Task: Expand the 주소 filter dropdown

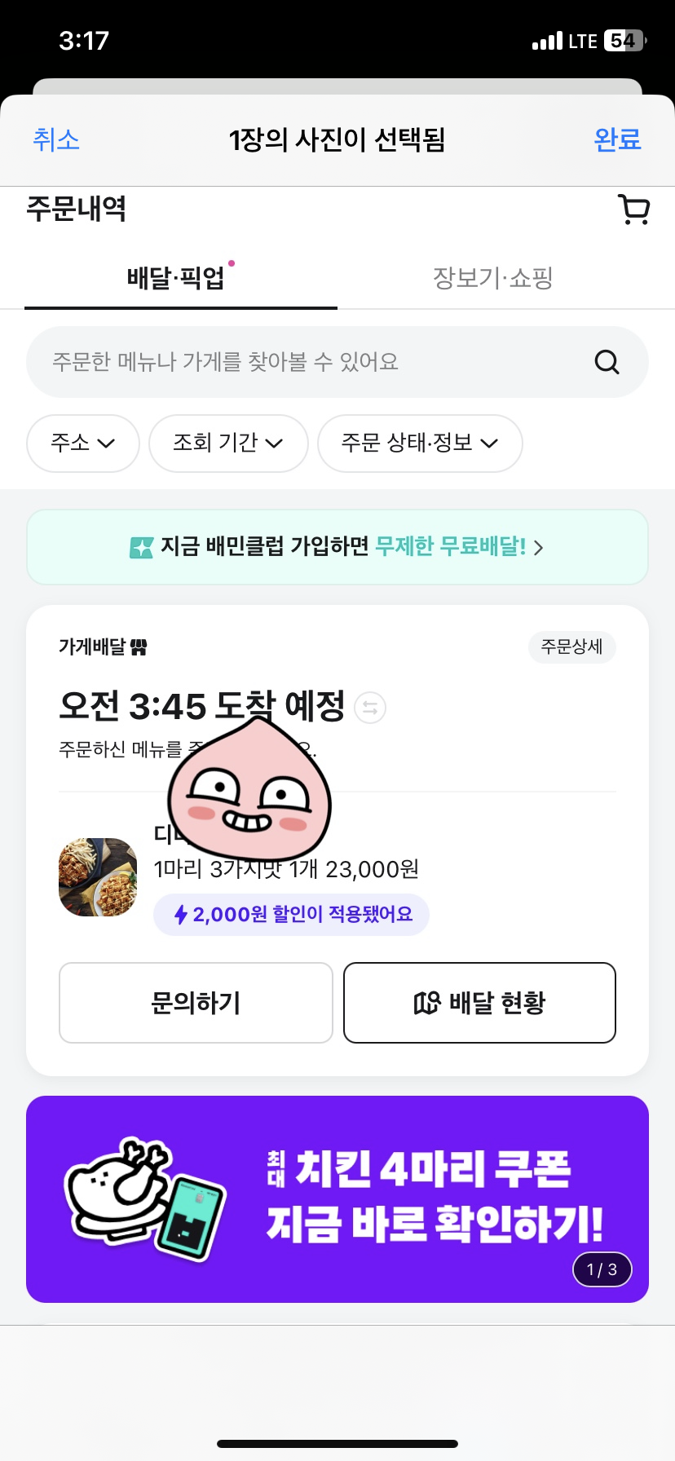Action: (x=83, y=444)
